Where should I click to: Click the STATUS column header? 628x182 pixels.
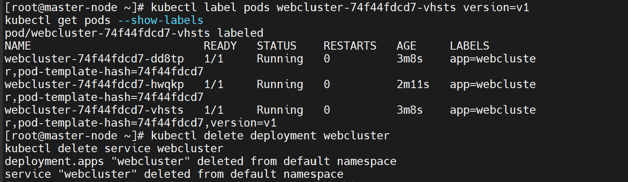click(277, 46)
